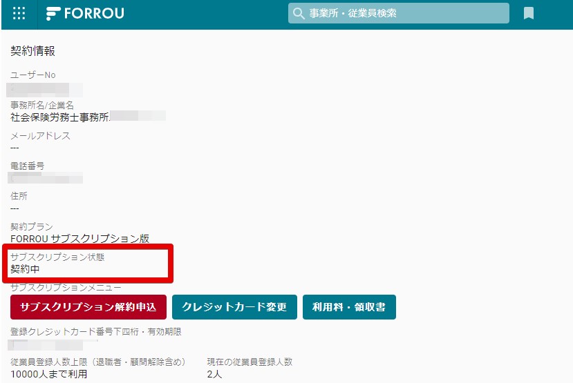This screenshot has height=383, width=573.
Task: Click サブスクリプション解約申込 button
Action: (x=88, y=307)
